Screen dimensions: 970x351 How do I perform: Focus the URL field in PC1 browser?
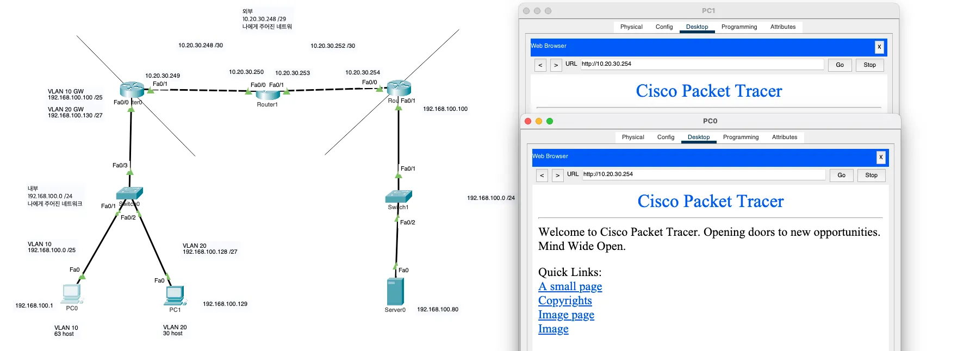(x=702, y=64)
